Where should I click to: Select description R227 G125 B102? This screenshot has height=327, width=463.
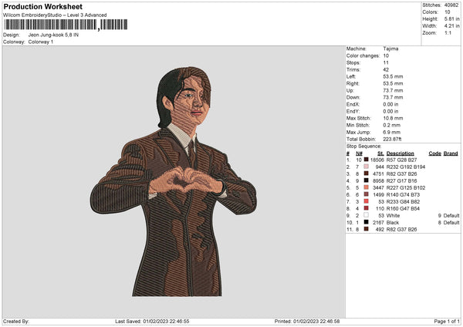coord(406,187)
